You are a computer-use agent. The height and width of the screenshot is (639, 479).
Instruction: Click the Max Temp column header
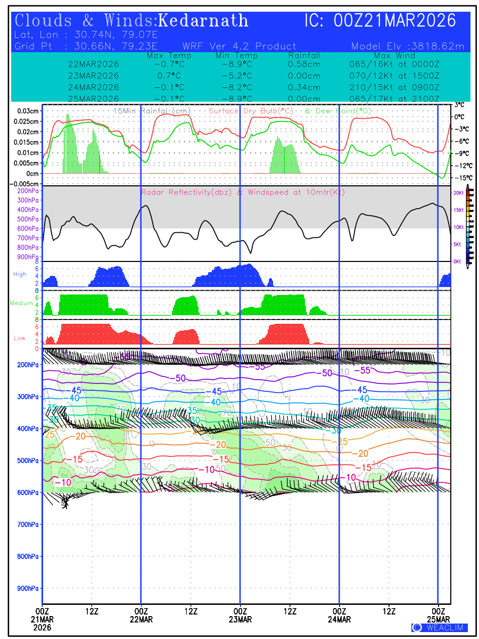coord(169,55)
